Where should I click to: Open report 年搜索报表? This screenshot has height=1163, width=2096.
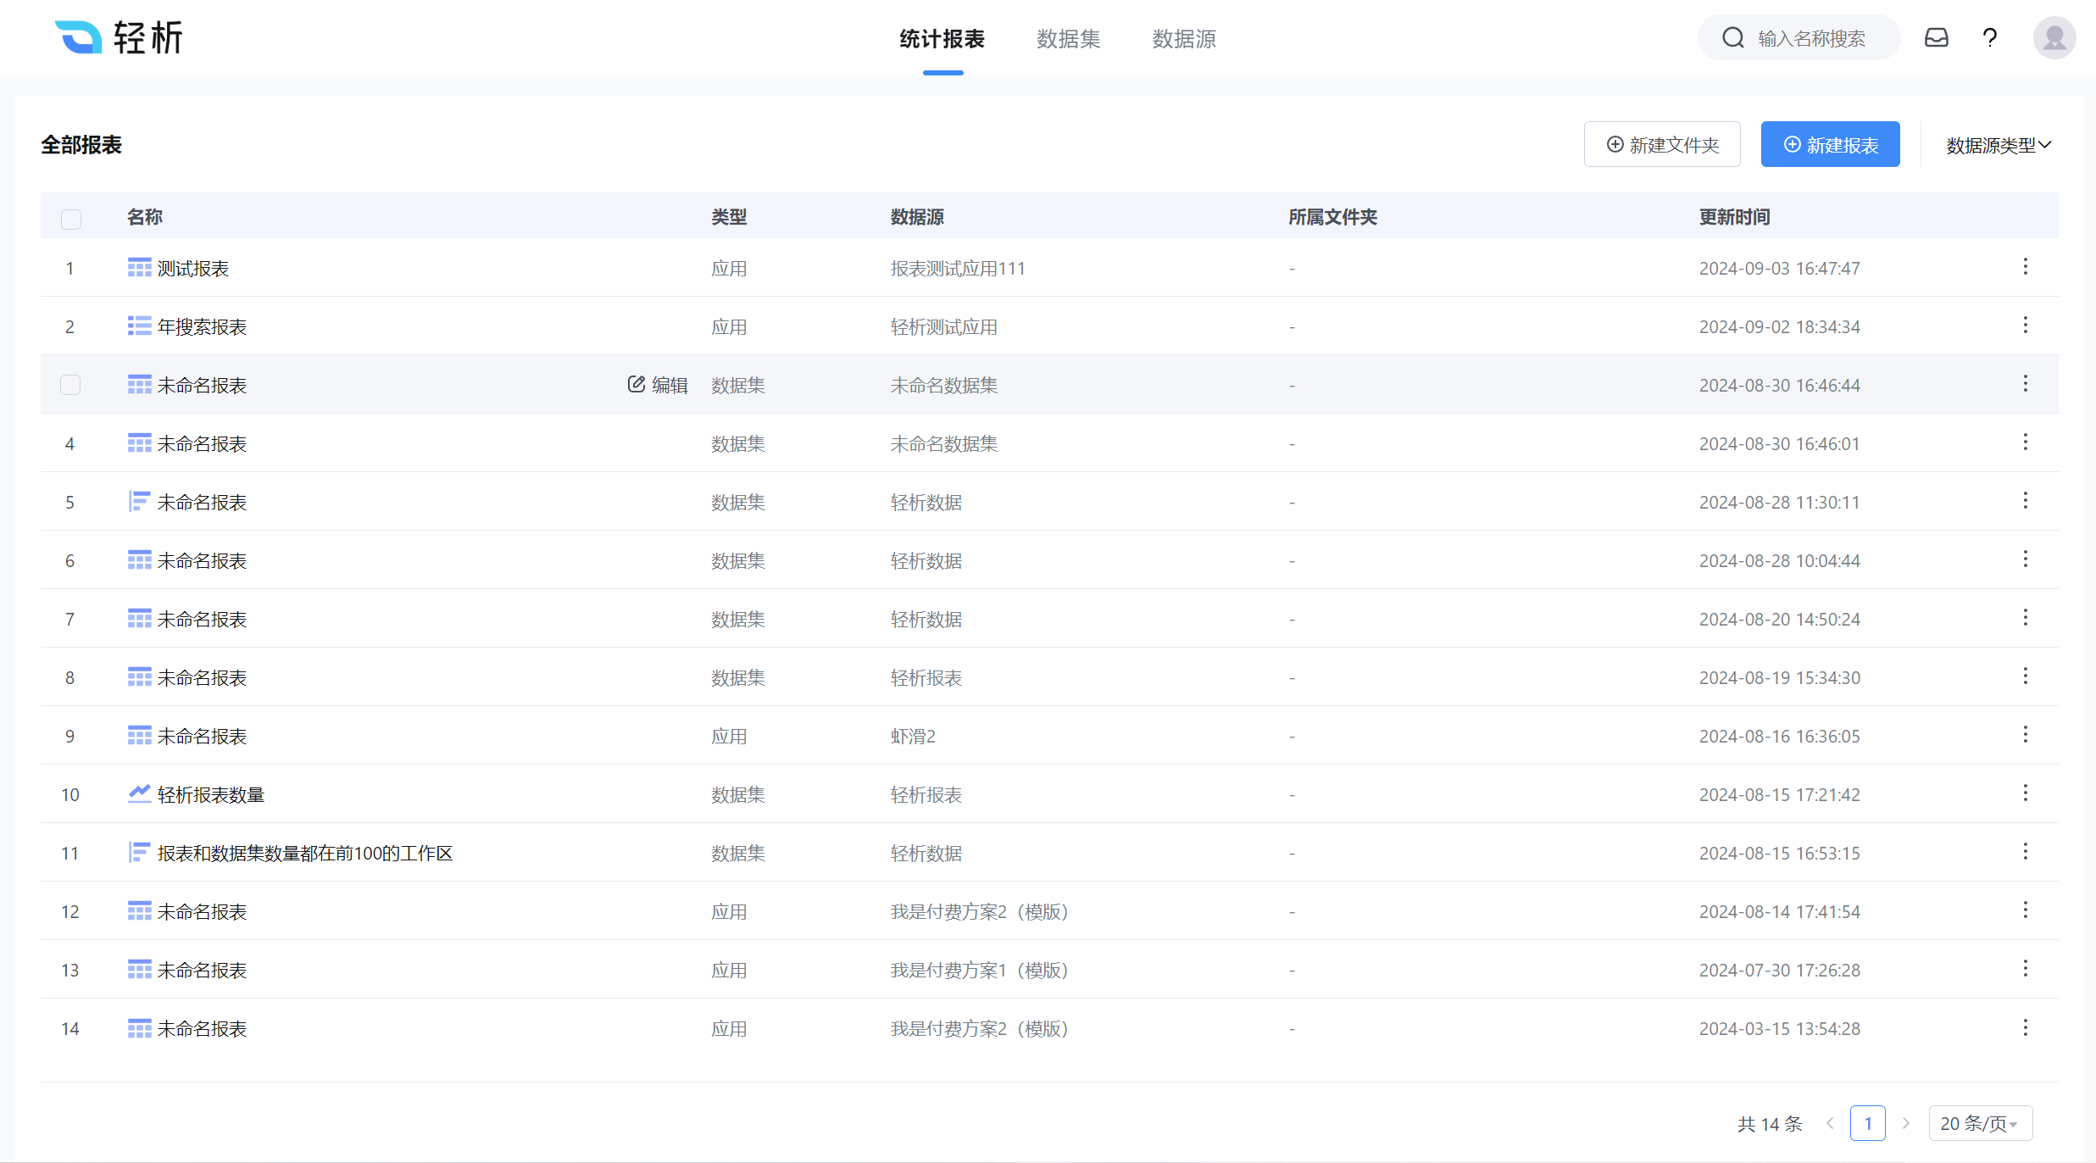click(x=203, y=327)
